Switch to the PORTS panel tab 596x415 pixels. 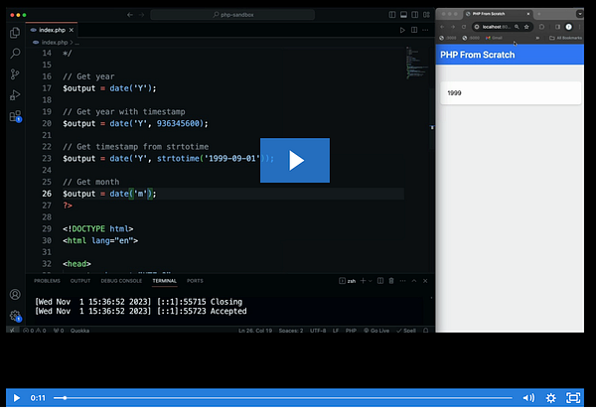point(195,281)
